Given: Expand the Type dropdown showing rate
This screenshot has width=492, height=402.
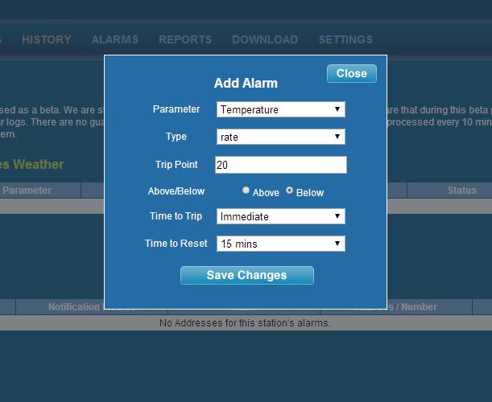Looking at the screenshot, I should pos(280,137).
